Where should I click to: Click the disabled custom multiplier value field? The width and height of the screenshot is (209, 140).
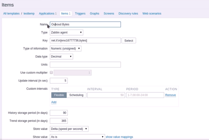tap(73, 73)
